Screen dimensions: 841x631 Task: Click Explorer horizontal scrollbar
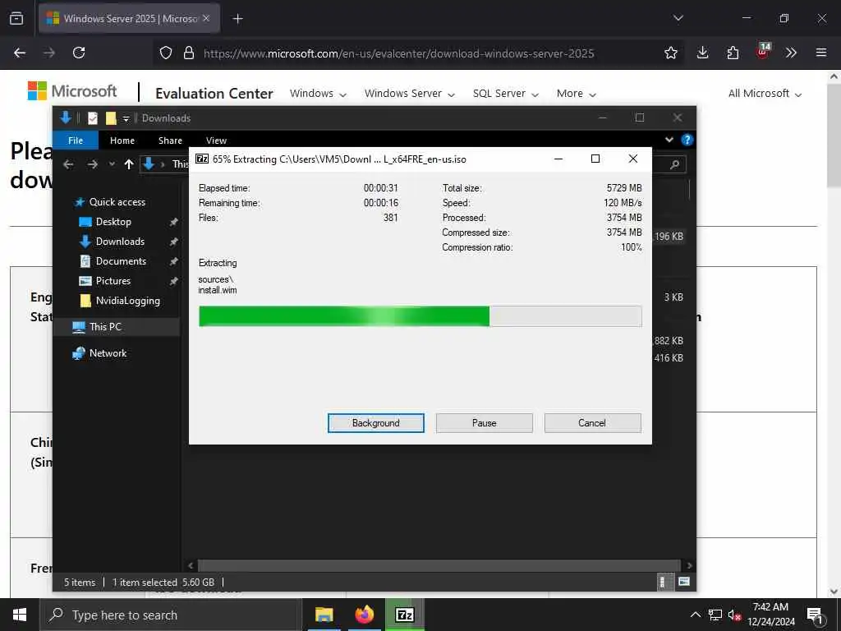(x=439, y=565)
